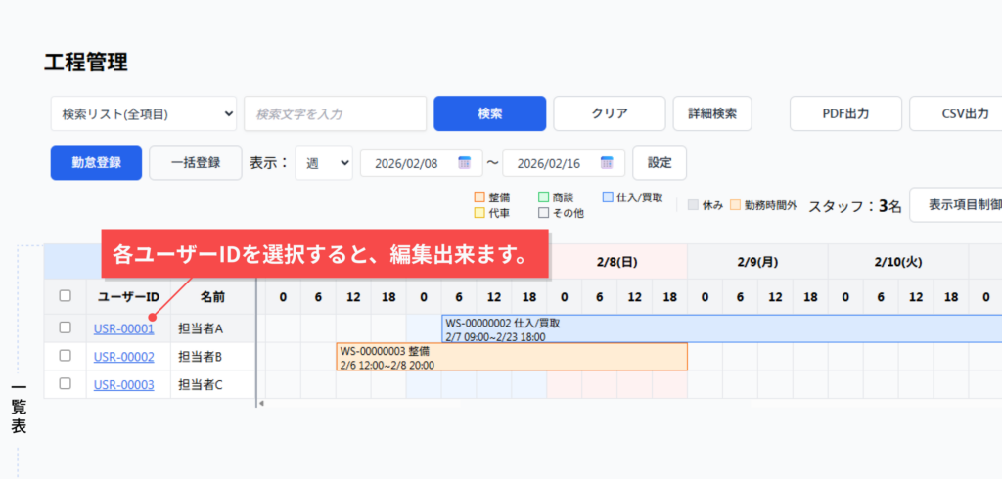
Task: Click the 2/9(月) date column header
Action: point(757,262)
